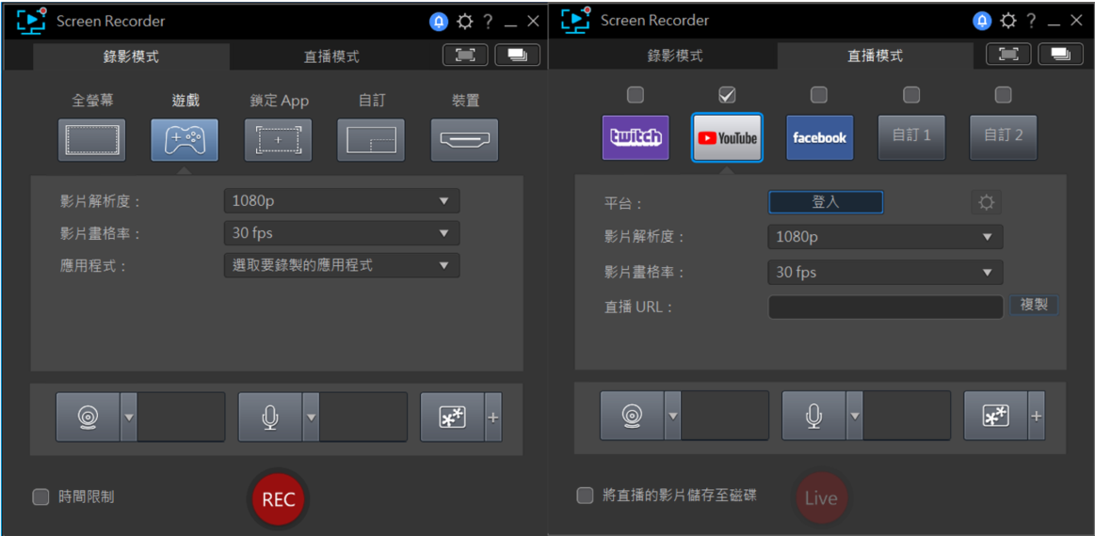Select the YouTube platform icon
Image resolution: width=1095 pixels, height=536 pixels.
point(727,137)
